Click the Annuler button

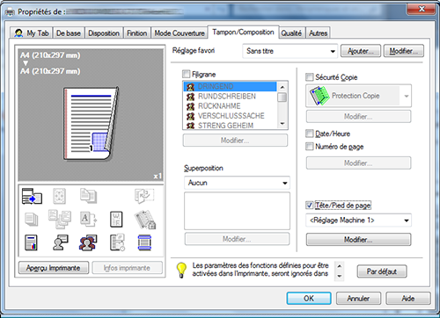pyautogui.click(x=358, y=299)
